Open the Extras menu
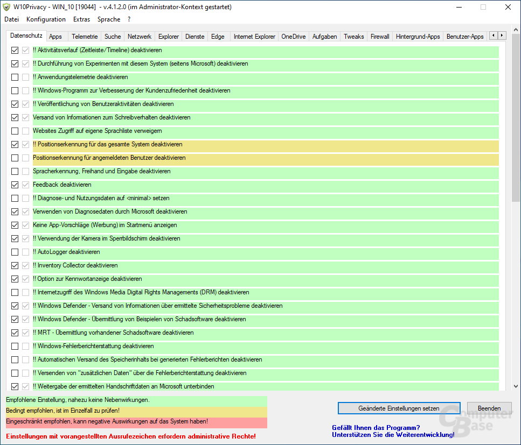Screen dimensions: 521x445 coord(81,19)
